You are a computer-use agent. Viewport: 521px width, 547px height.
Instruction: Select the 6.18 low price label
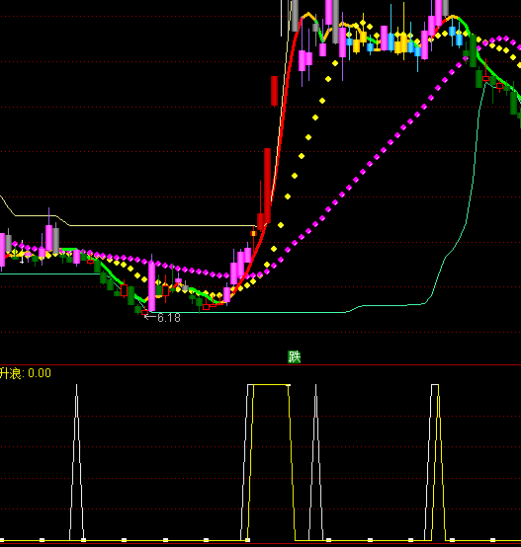pyautogui.click(x=169, y=318)
